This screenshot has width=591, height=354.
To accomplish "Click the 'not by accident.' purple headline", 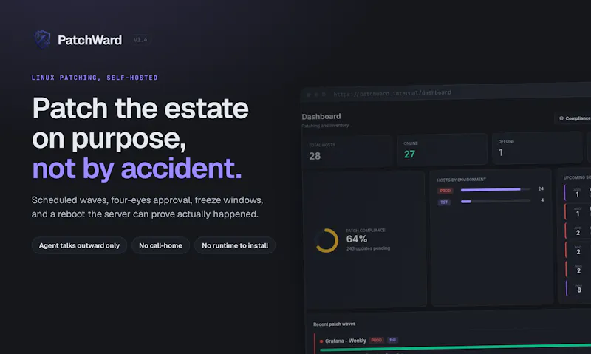I will (x=137, y=169).
